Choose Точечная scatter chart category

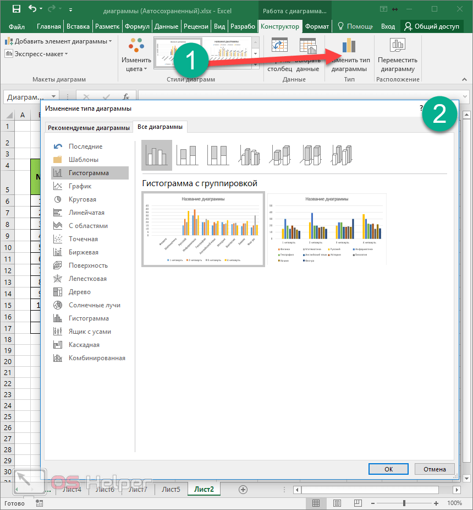(x=83, y=239)
